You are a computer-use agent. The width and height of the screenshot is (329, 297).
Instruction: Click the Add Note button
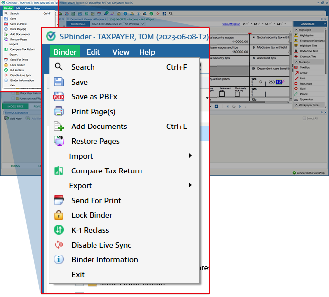click(13, 118)
